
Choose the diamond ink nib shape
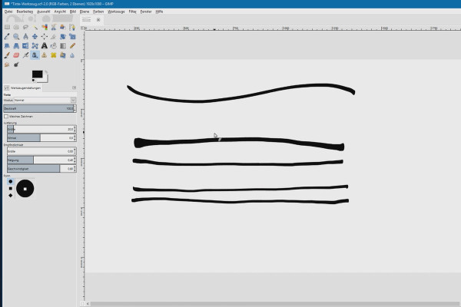(11, 196)
